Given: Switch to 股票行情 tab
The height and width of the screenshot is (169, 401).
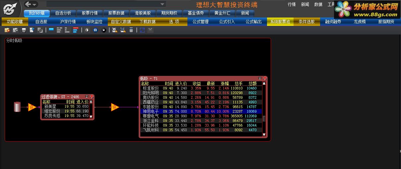Looking at the screenshot, I should pyautogui.click(x=90, y=13).
